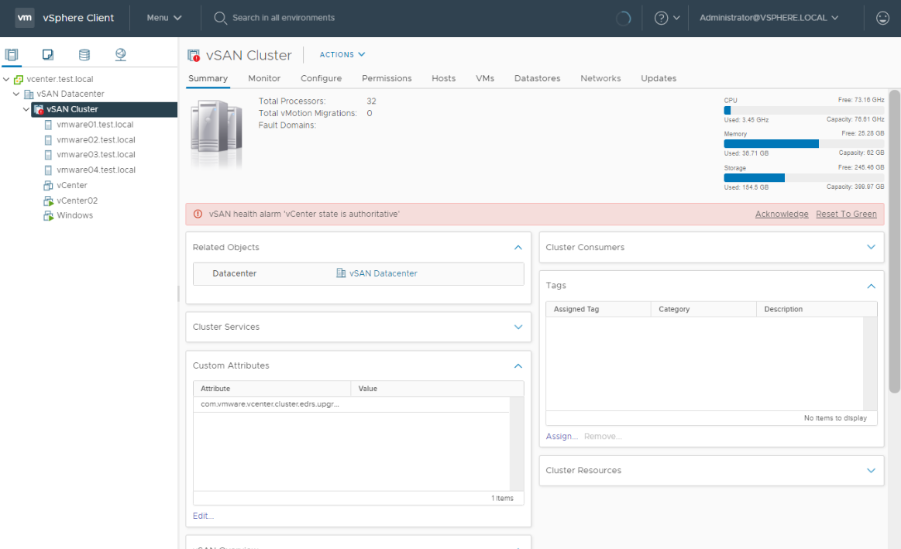The height and width of the screenshot is (549, 901).
Task: Collapse the vSAN Cluster tree node
Action: coord(26,109)
